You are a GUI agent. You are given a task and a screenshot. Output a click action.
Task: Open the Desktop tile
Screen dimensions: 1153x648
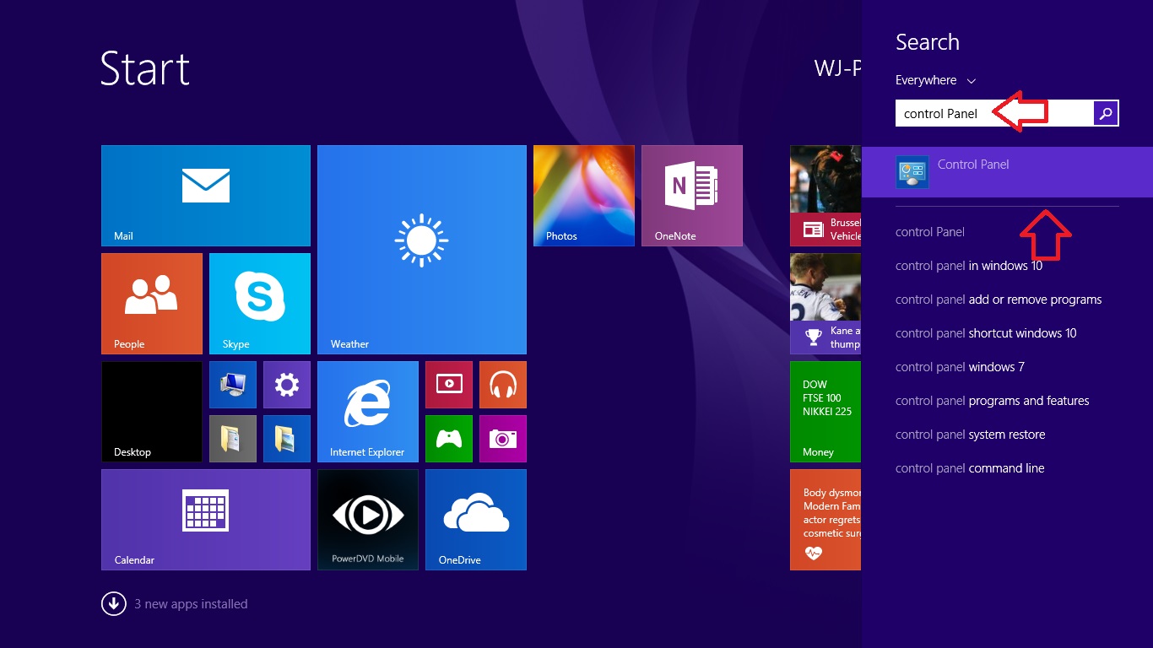coord(152,412)
